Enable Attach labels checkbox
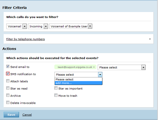158x120 pixels. (8, 81)
